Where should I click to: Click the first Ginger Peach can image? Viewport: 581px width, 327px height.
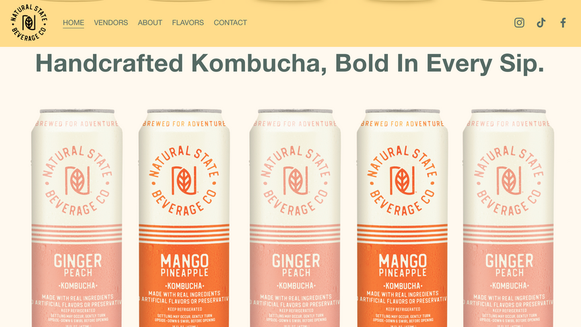(77, 218)
